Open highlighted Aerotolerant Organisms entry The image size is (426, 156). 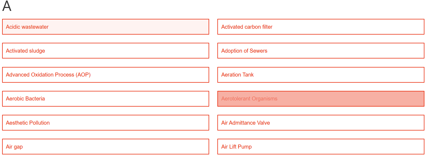tap(321, 99)
